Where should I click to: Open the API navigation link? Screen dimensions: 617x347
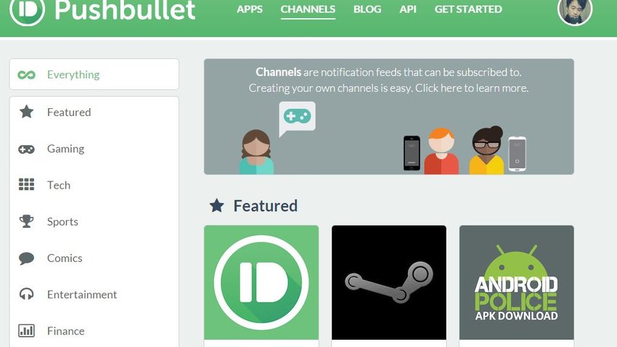[x=408, y=9]
